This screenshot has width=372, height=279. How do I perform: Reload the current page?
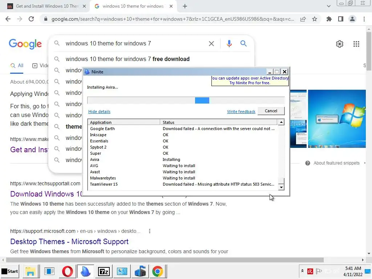31,19
